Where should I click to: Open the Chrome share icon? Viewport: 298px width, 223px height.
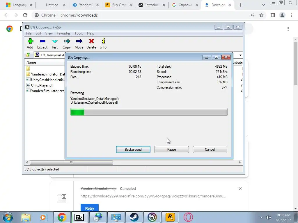pos(252,15)
